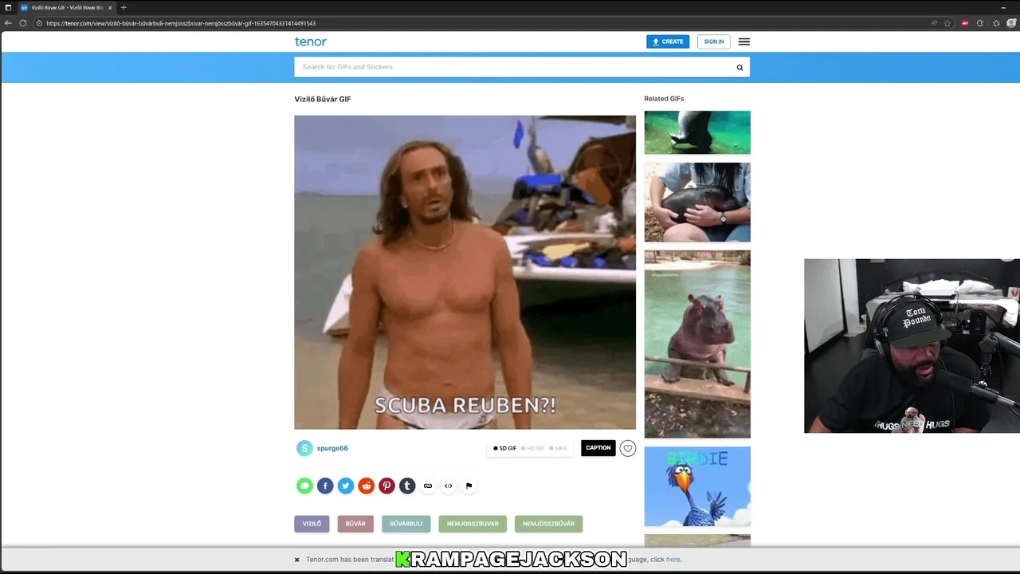The height and width of the screenshot is (574, 1020).
Task: Close the Vizilő Búvár GIF tab
Action: 112,7
